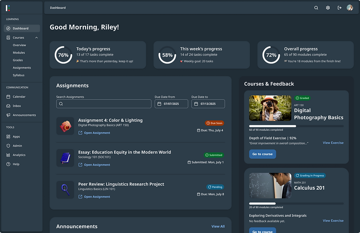360x233 pixels.
Task: Click external-link icon for Peer Review assignment
Action: pyautogui.click(x=81, y=197)
